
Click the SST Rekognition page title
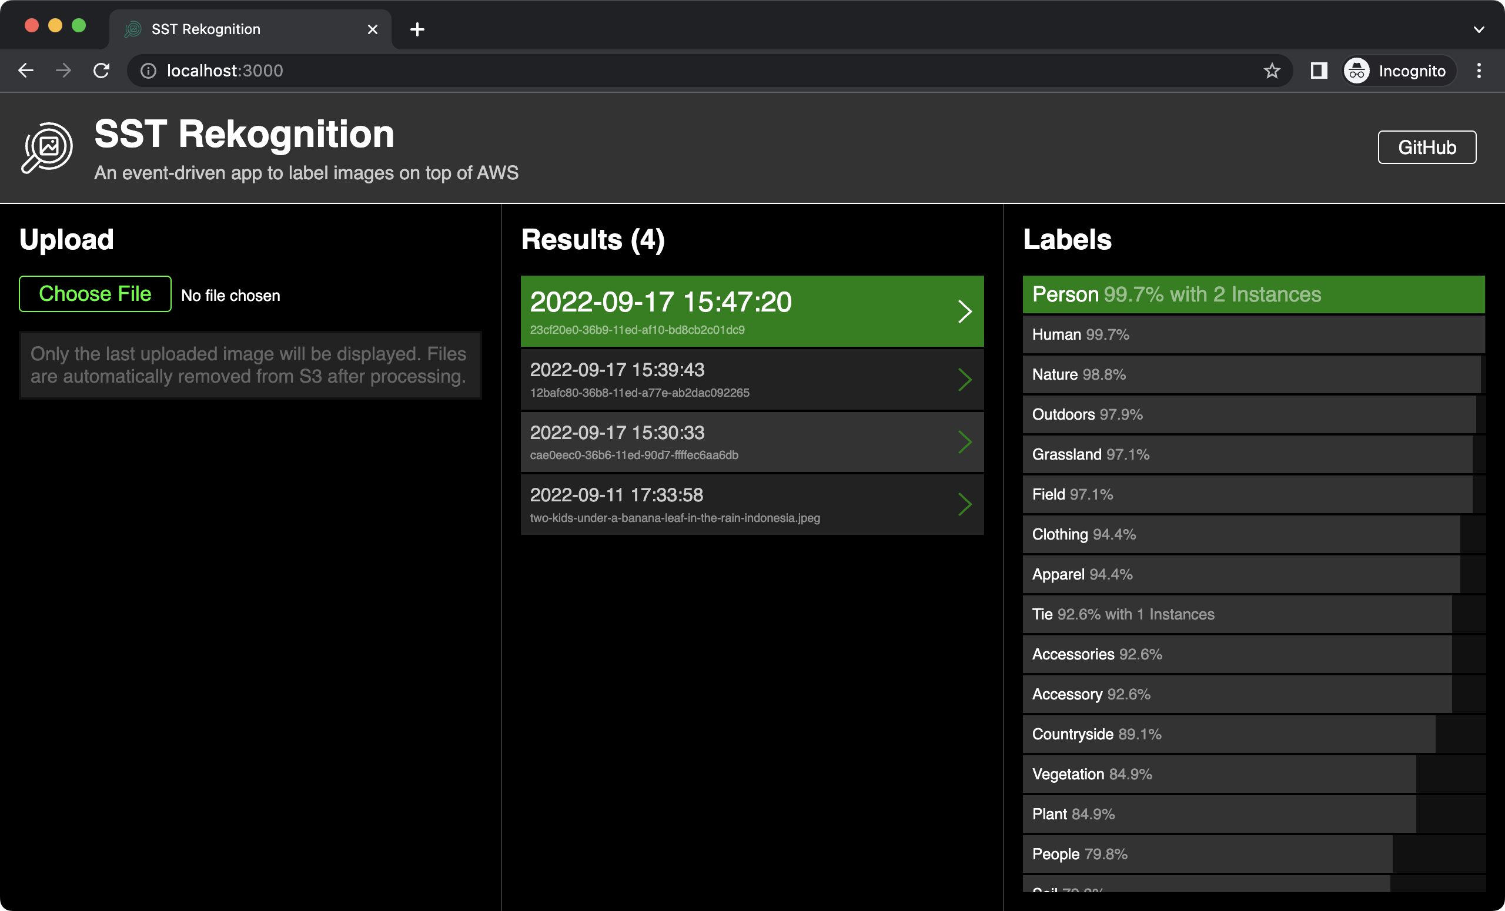pyautogui.click(x=245, y=134)
